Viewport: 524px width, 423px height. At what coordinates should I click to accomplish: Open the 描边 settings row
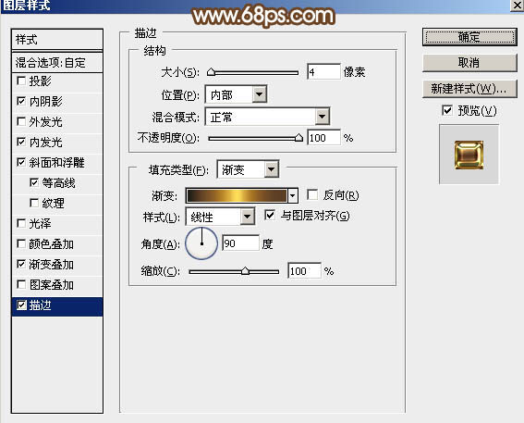coord(57,306)
